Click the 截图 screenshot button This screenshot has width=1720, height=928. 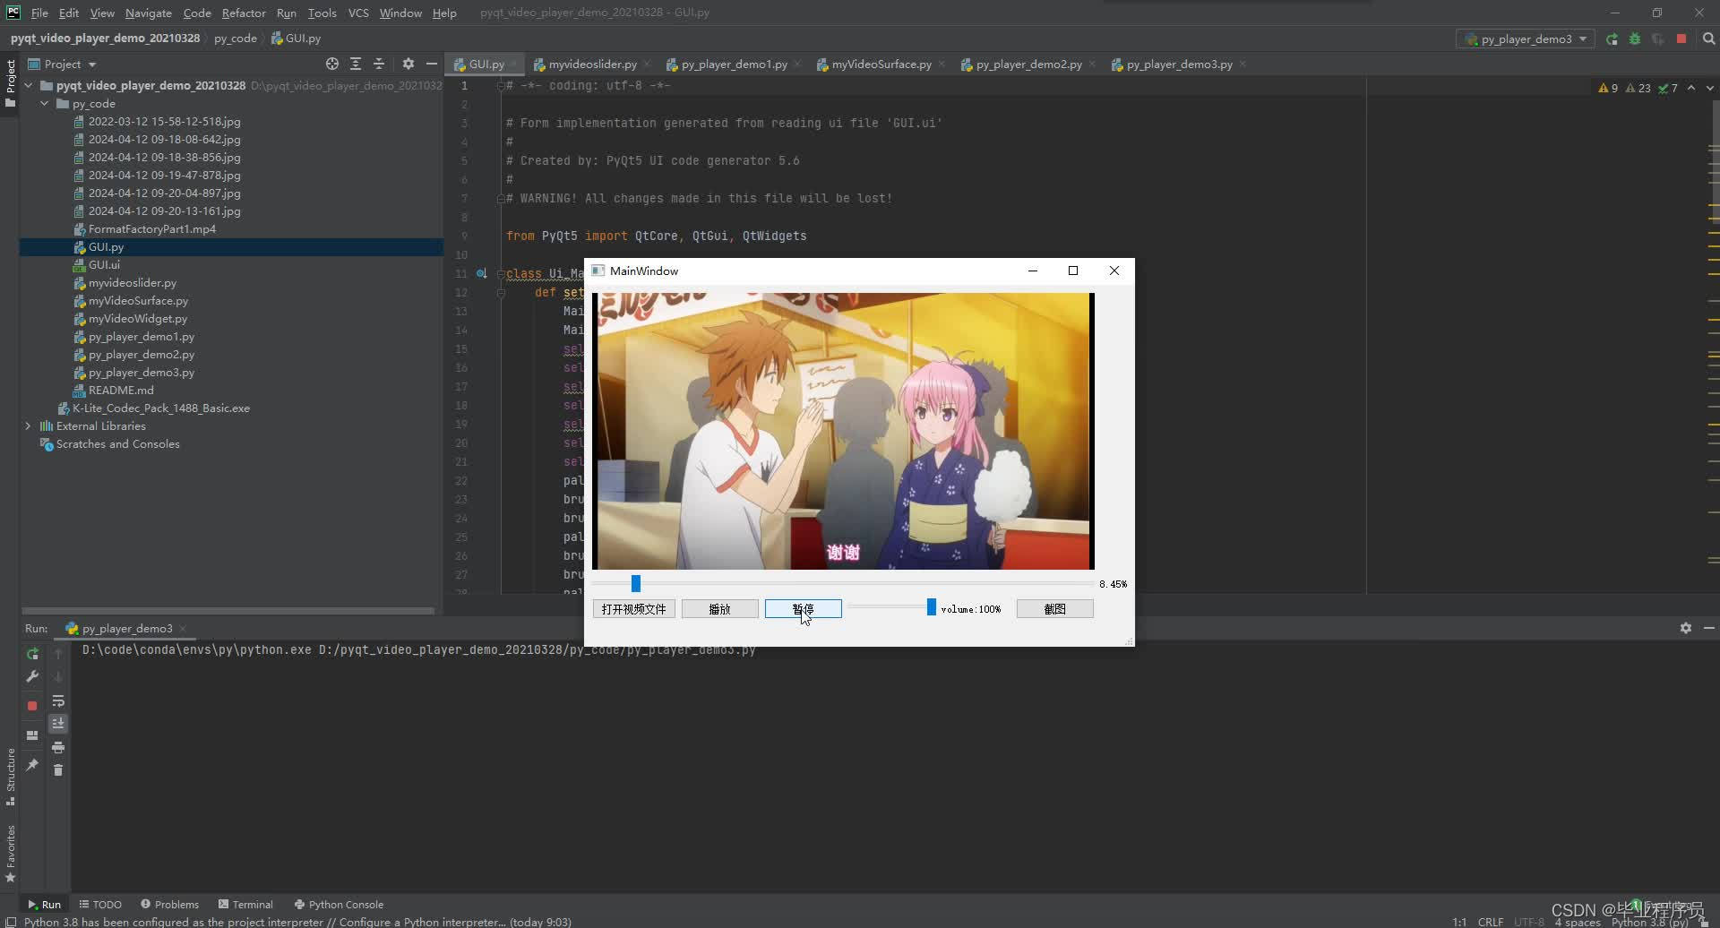pyautogui.click(x=1054, y=609)
